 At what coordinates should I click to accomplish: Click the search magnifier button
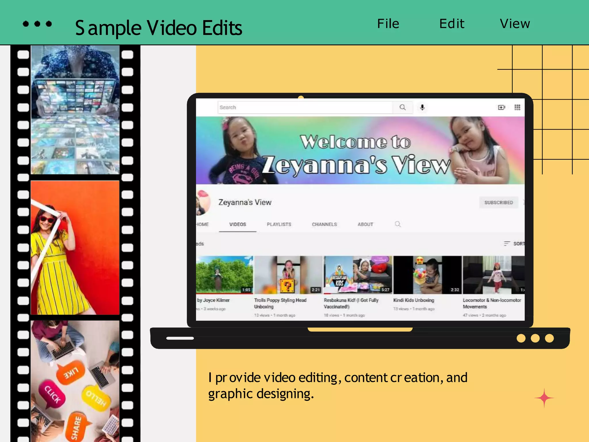point(402,107)
